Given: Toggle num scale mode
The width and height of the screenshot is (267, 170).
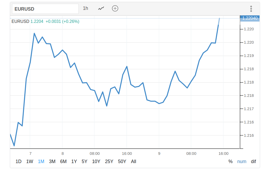Looking at the screenshot, I should (242, 161).
